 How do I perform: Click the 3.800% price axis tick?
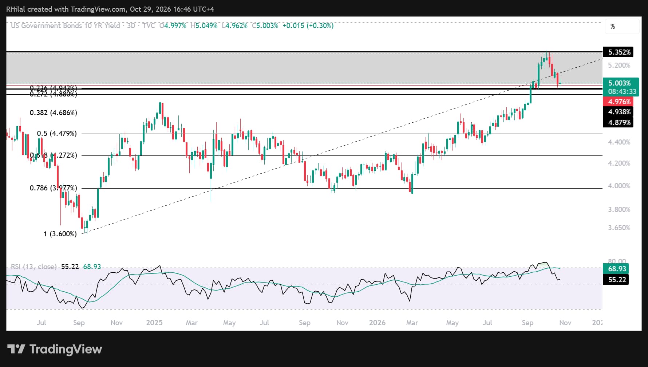click(619, 209)
